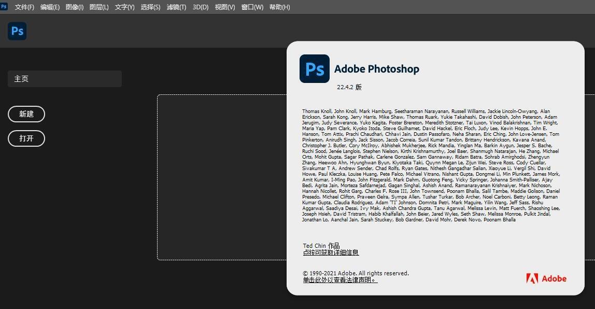The width and height of the screenshot is (595, 309).
Task: Open the 图像(I) menu
Action: 75,7
